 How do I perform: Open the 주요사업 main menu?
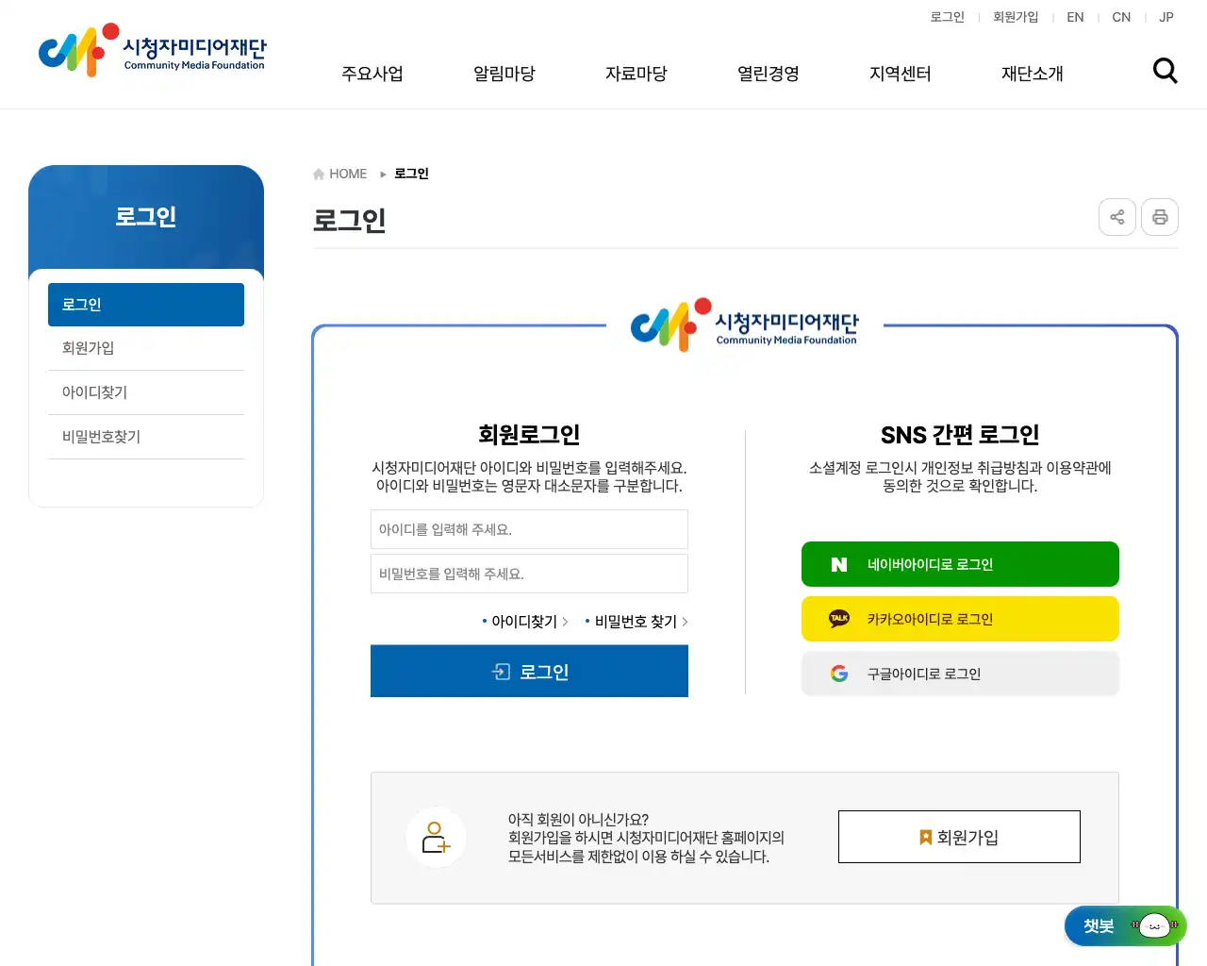[372, 74]
